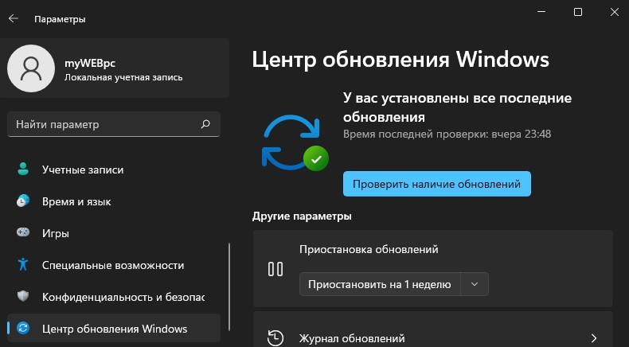This screenshot has height=347, width=629.
Task: Click the sidebar vertical scrollbar
Action: [229, 286]
